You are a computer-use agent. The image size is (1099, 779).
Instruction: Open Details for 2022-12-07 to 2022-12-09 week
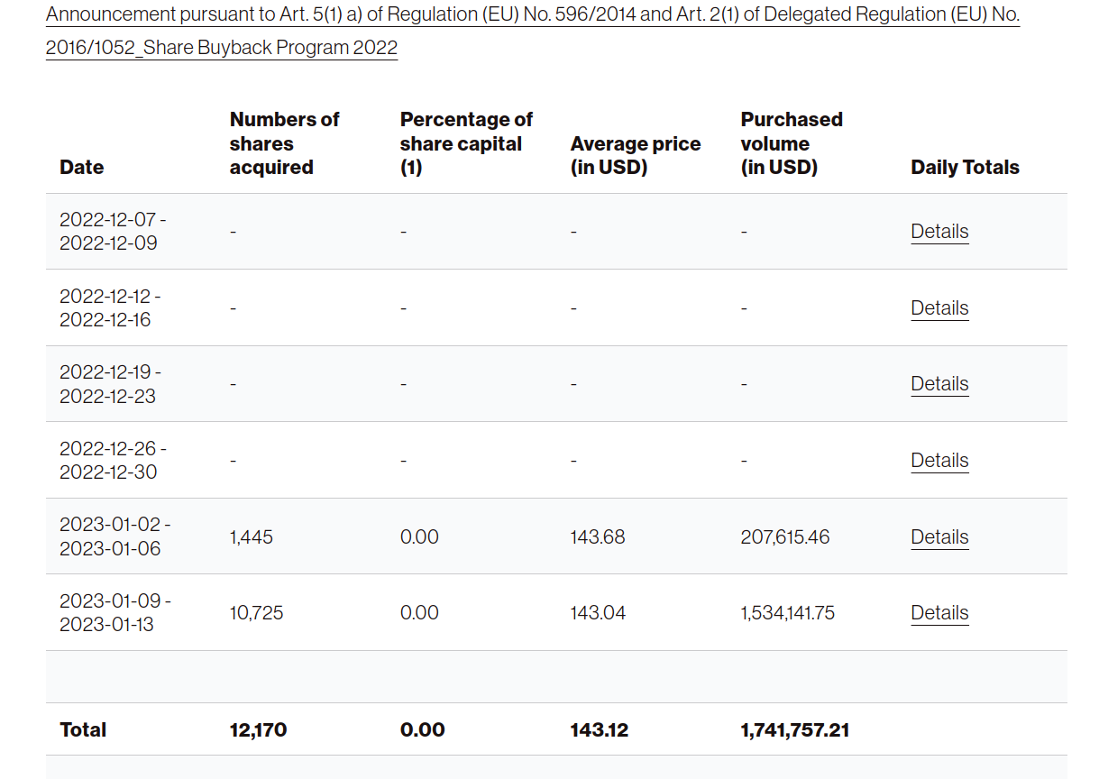939,232
